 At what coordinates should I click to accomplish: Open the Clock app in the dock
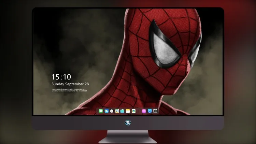point(112,111)
